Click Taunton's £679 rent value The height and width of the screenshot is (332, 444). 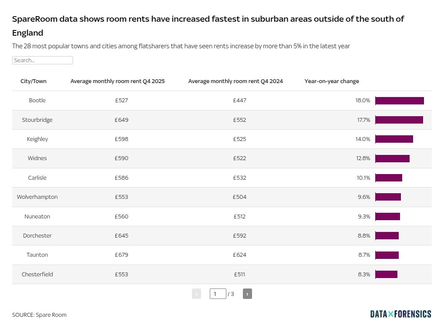(x=121, y=255)
